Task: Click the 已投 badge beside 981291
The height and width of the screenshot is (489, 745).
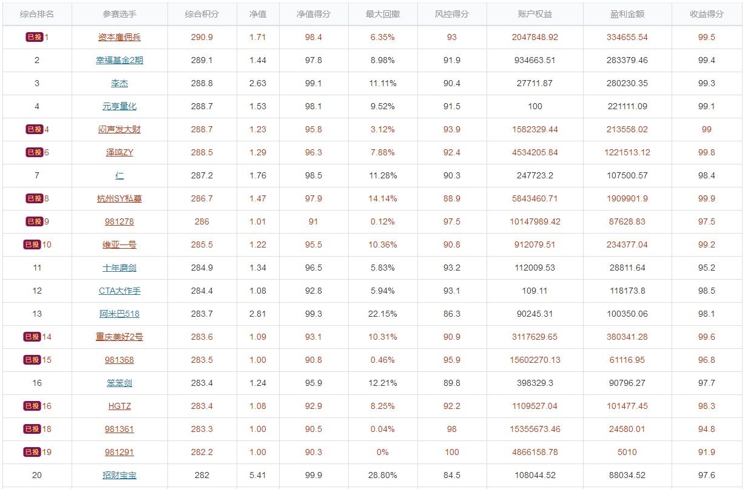Action: point(32,452)
